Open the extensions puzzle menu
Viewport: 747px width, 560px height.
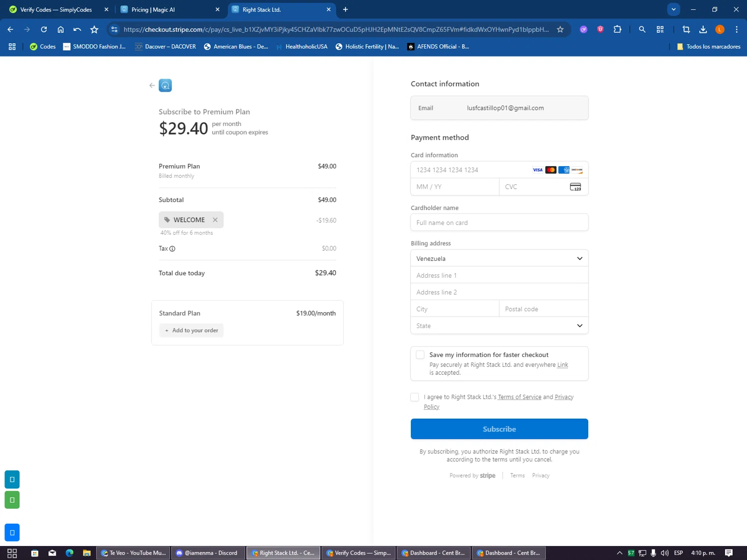click(x=618, y=29)
